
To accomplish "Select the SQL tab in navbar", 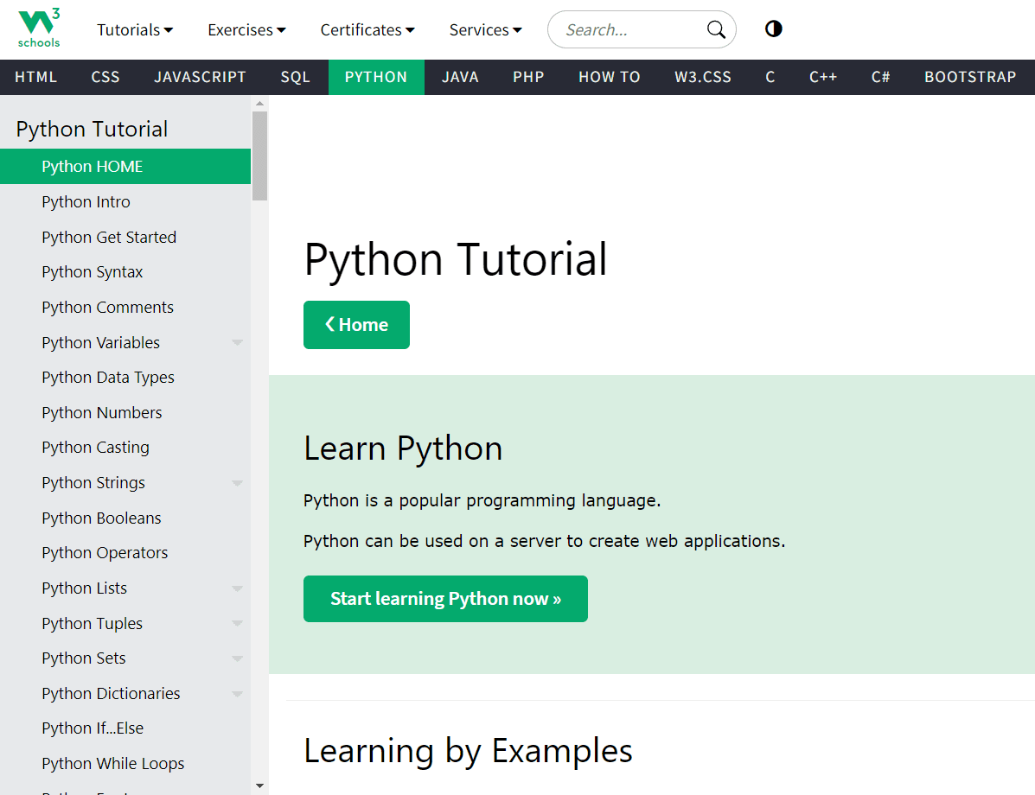I will tap(295, 77).
